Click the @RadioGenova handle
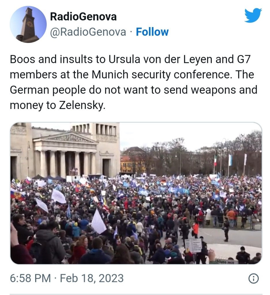This screenshot has width=270, height=295. point(88,32)
